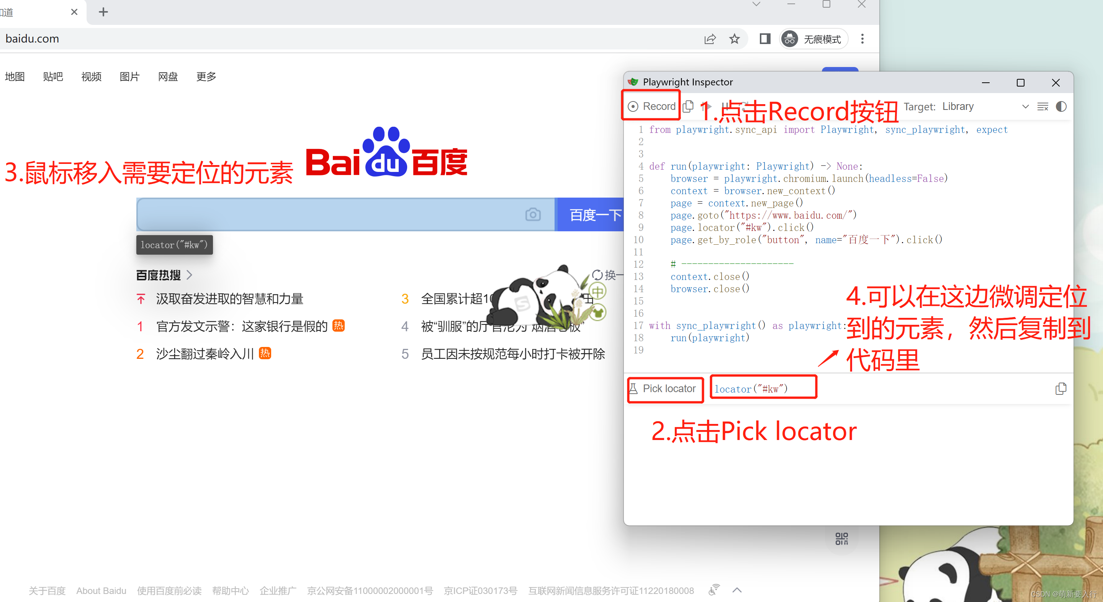The height and width of the screenshot is (602, 1103).
Task: Clear the code using clear icon
Action: (x=1042, y=106)
